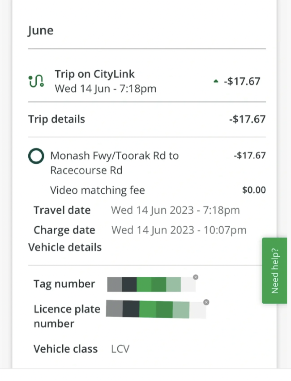
Task: Click the small x beside Licence plate
Action: point(206,302)
